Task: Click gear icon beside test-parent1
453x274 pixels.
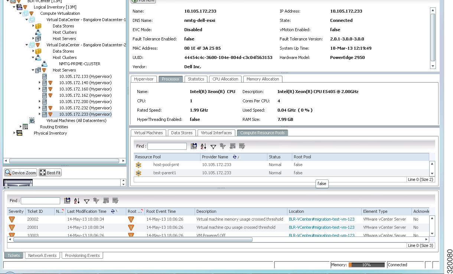Action: (x=138, y=173)
